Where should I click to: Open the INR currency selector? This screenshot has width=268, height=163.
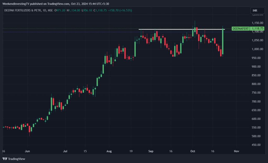click(x=258, y=10)
